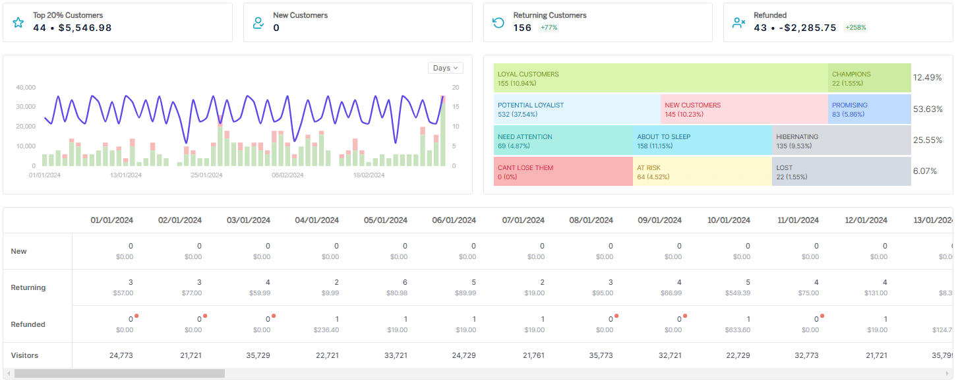Viewport: 956px width, 383px height.
Task: Click the 01/01/2024 table column header
Action: click(x=112, y=220)
